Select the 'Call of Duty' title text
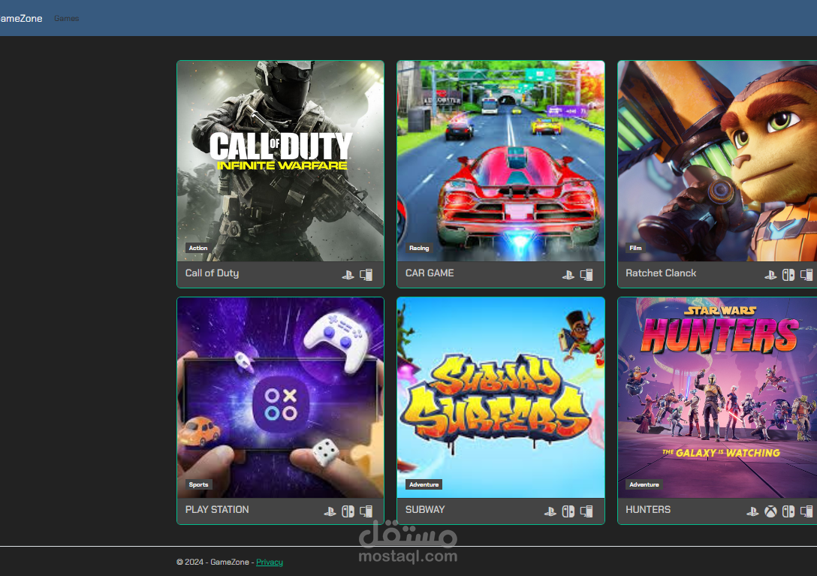Viewport: 817px width, 576px height. (212, 273)
